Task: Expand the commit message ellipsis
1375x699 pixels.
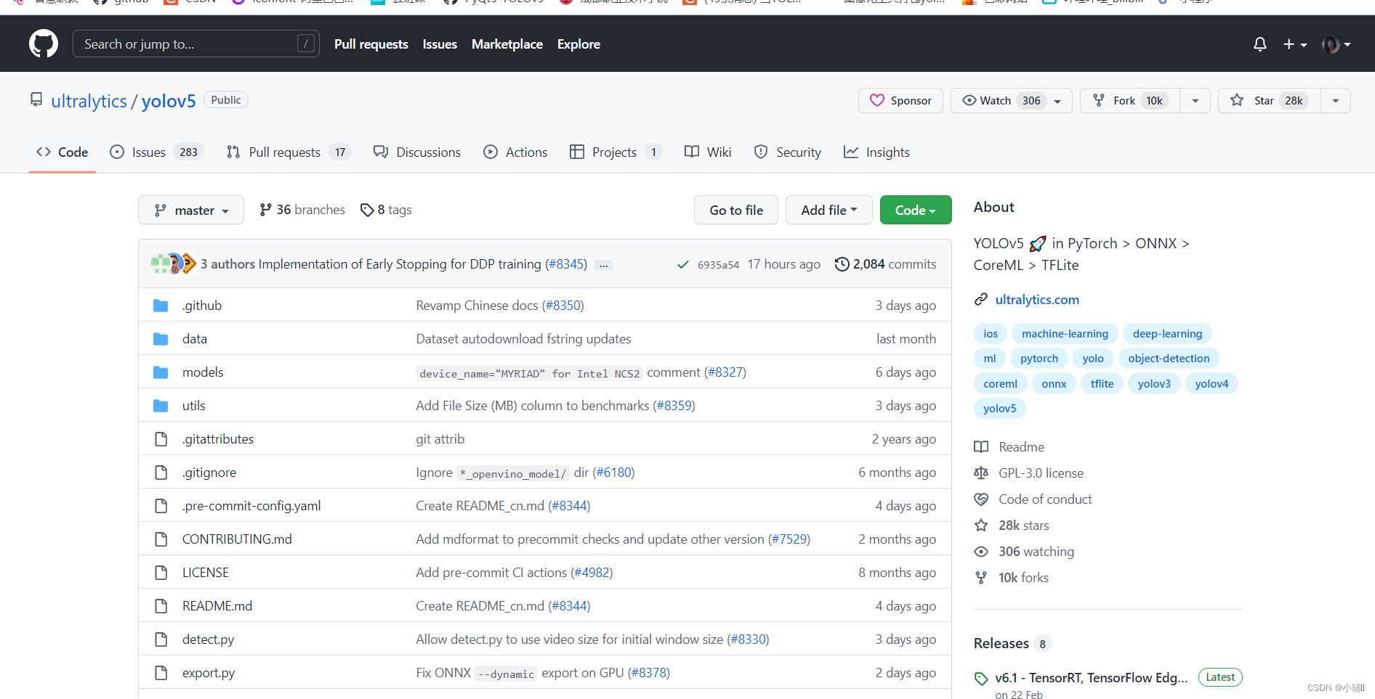Action: 603,265
